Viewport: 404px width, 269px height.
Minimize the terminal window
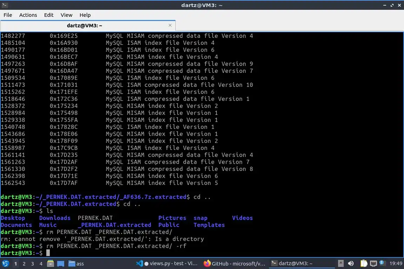(x=385, y=5)
